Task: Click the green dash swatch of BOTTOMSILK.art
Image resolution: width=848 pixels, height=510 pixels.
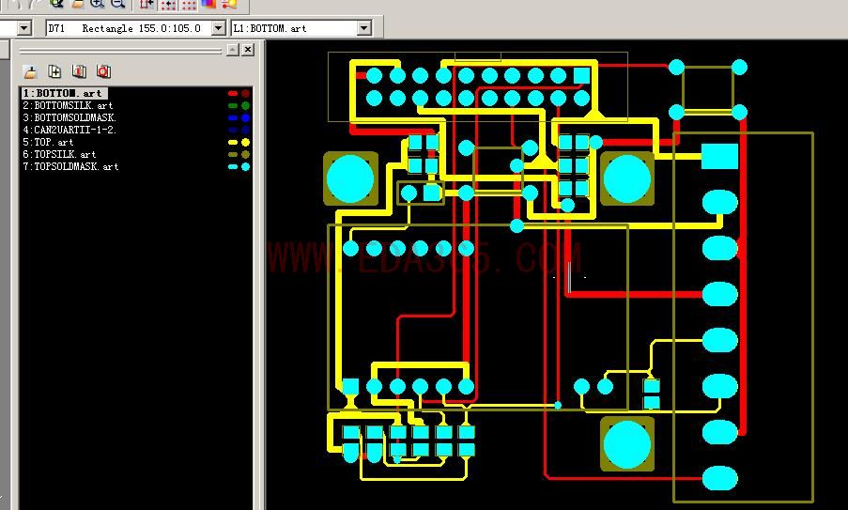Action: [233, 106]
